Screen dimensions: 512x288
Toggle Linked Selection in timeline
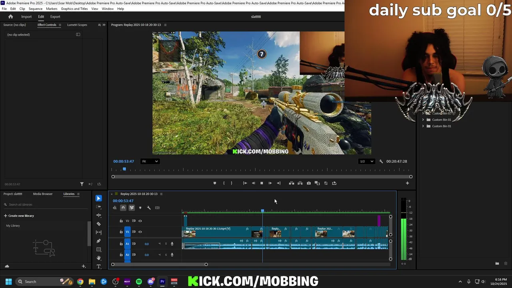pos(132,208)
